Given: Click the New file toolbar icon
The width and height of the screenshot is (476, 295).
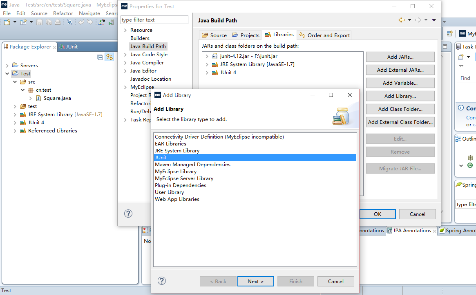Looking at the screenshot, I should coord(7,22).
